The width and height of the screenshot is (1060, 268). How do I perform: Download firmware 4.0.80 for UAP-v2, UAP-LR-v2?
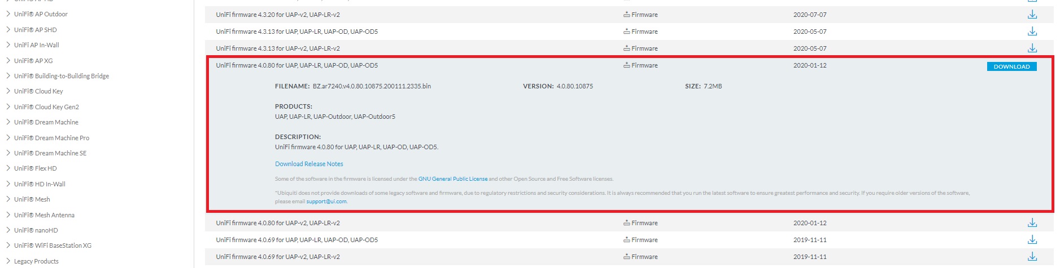pyautogui.click(x=1032, y=223)
